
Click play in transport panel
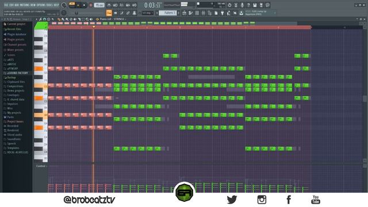[78, 5]
